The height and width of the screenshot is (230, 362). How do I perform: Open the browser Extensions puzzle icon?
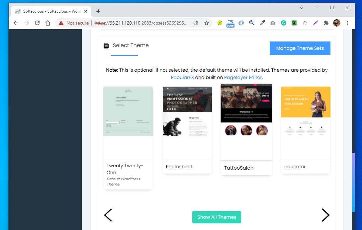(326, 23)
